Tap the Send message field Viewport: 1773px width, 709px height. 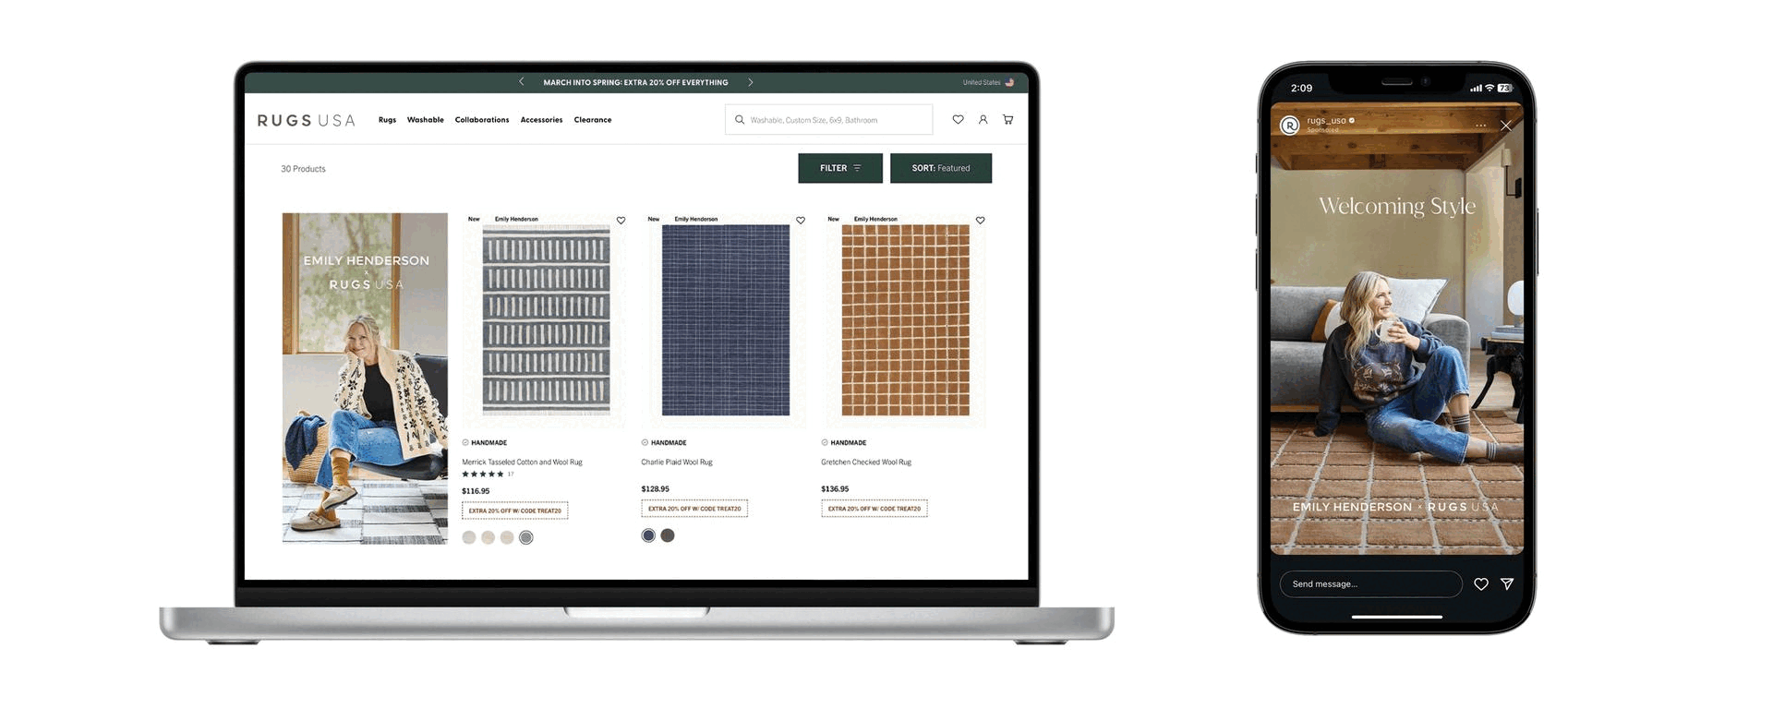coord(1370,584)
